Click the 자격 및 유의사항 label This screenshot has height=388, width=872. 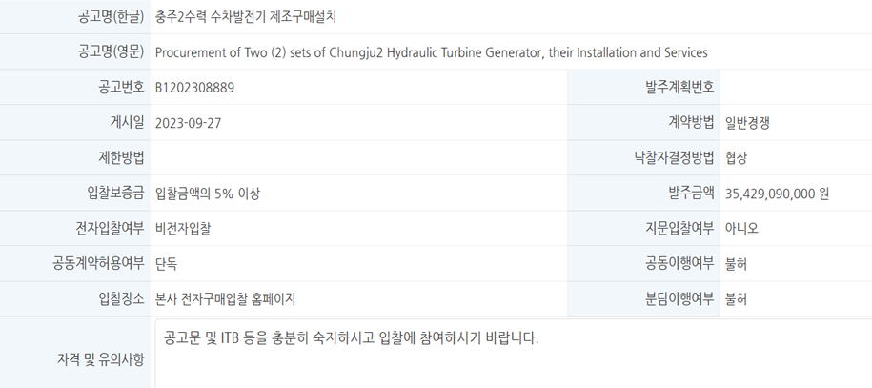coord(101,358)
